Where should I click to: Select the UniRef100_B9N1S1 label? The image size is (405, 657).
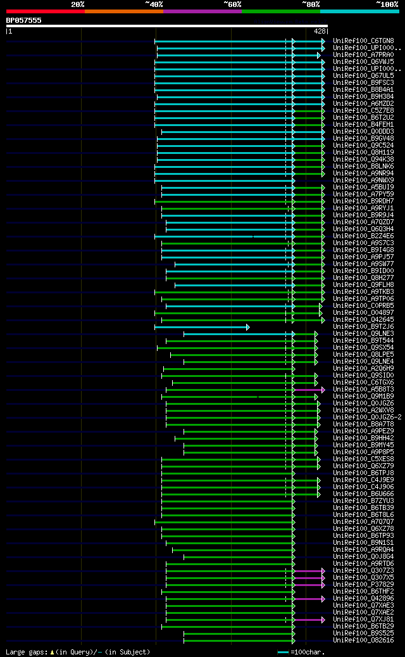363,542
